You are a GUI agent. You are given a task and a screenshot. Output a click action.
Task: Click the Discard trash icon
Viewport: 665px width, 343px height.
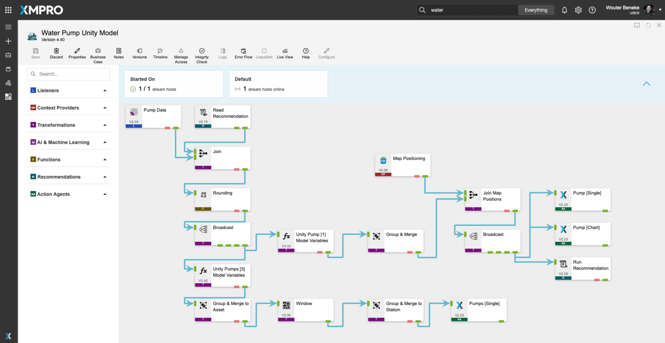56,51
